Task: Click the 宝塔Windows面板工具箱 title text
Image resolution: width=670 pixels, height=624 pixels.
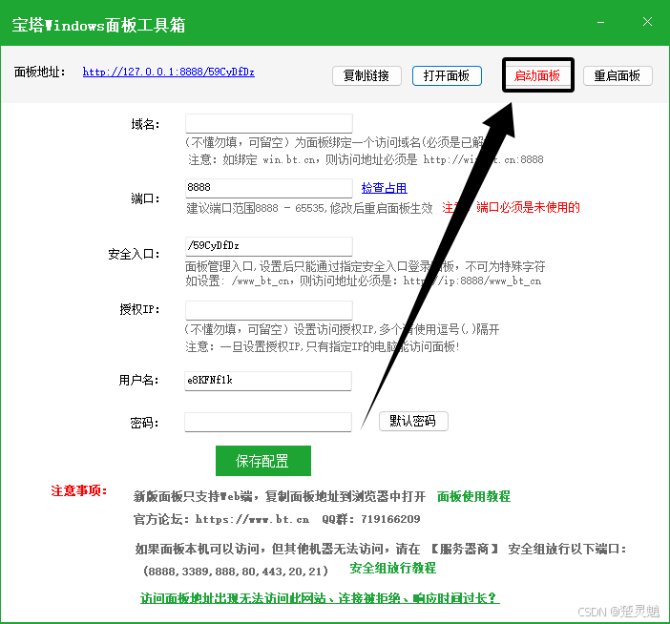Action: pyautogui.click(x=98, y=25)
